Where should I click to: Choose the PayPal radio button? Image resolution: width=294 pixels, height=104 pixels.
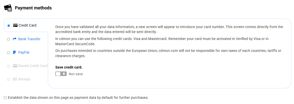click(9, 53)
